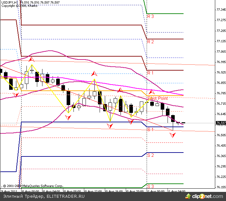Viewport: 226px width, 201px height.
Task: Click the clip2net green arrow icon
Action: coord(188,196)
